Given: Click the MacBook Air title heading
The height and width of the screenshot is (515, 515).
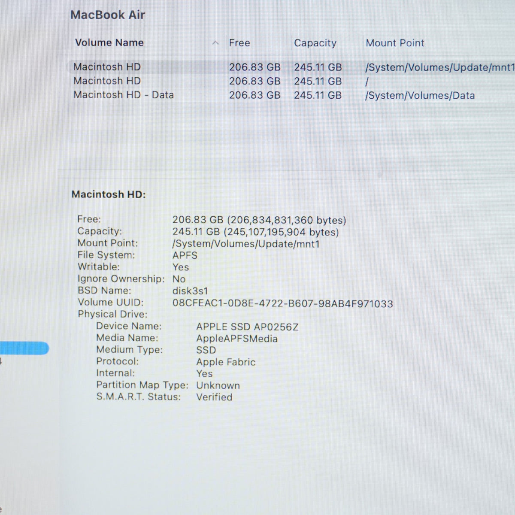Looking at the screenshot, I should coord(108,15).
